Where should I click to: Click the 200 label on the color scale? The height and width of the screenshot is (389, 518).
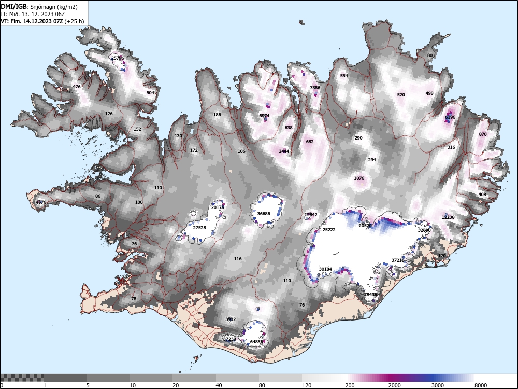(350, 385)
